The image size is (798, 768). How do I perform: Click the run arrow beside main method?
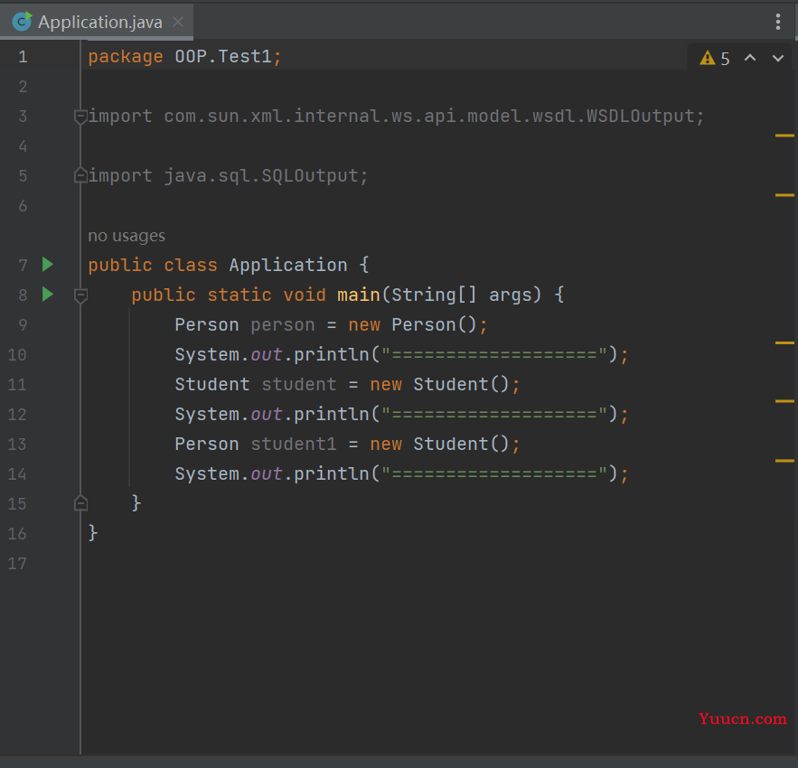47,295
